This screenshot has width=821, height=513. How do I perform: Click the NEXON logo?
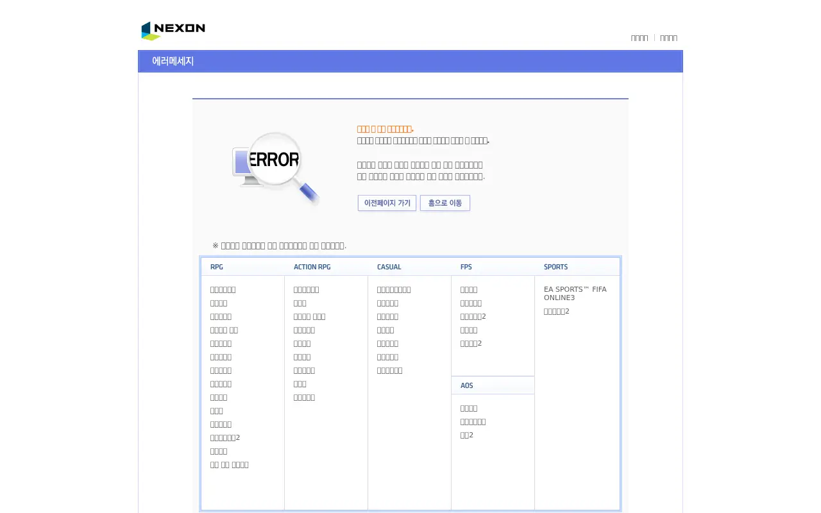173,30
